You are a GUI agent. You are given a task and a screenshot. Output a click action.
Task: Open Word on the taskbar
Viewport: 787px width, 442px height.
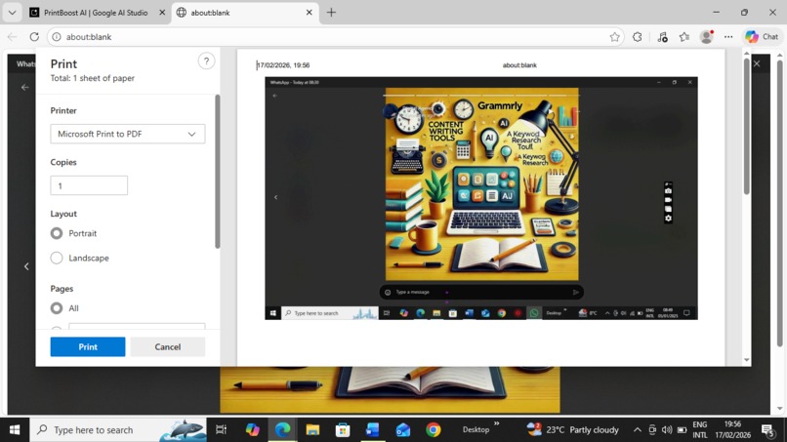point(372,430)
